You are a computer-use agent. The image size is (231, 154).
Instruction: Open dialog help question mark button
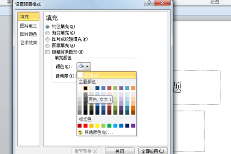pos(149,3)
